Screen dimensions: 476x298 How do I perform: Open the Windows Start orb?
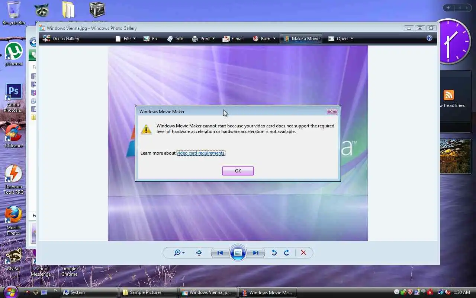coord(10,292)
